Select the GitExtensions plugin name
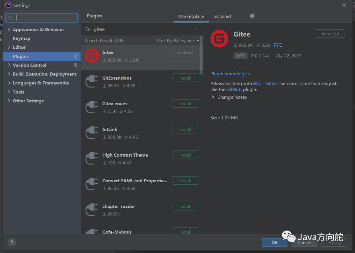The image size is (355, 253). pos(117,78)
